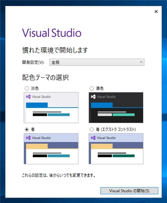Click the 慣れた環境で開始します heading
This screenshot has width=167, height=203.
pyautogui.click(x=55, y=50)
